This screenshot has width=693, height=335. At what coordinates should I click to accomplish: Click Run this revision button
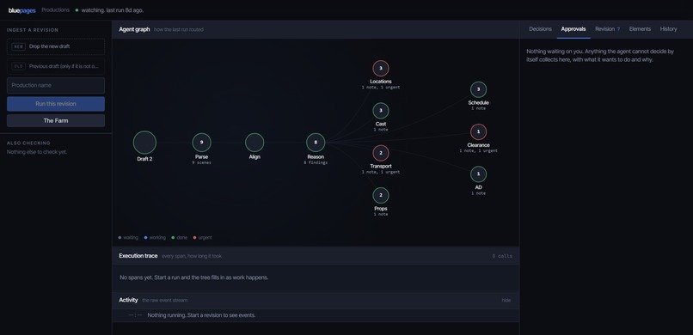coord(56,104)
